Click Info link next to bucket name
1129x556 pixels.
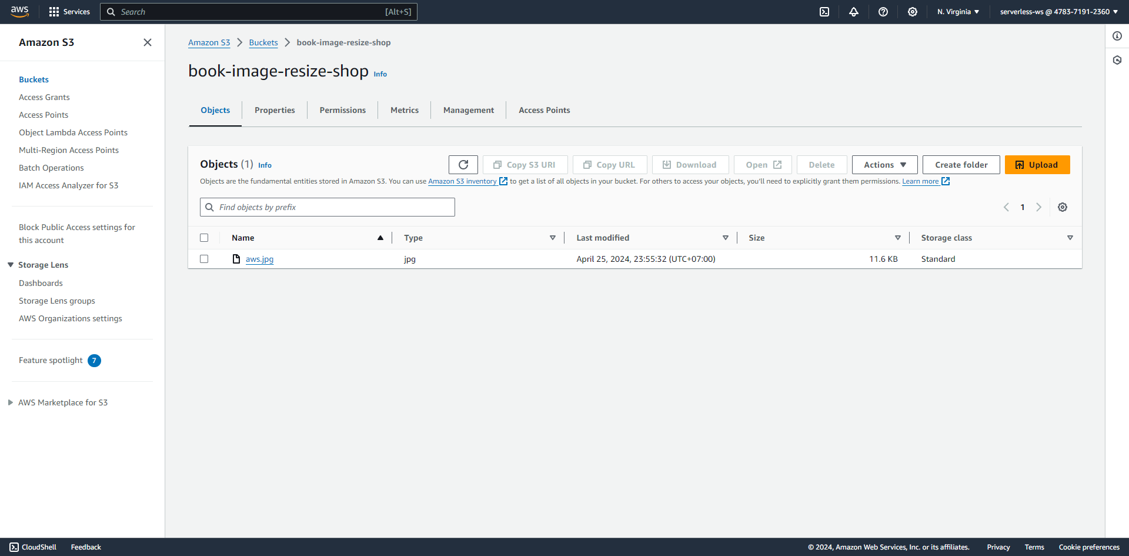[x=380, y=74]
